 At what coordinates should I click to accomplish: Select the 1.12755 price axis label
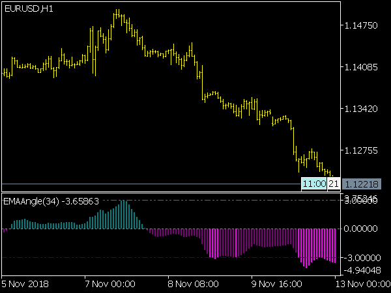pyautogui.click(x=361, y=150)
